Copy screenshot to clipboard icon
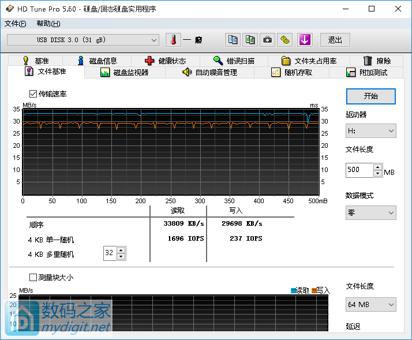The image size is (412, 340). (250, 40)
